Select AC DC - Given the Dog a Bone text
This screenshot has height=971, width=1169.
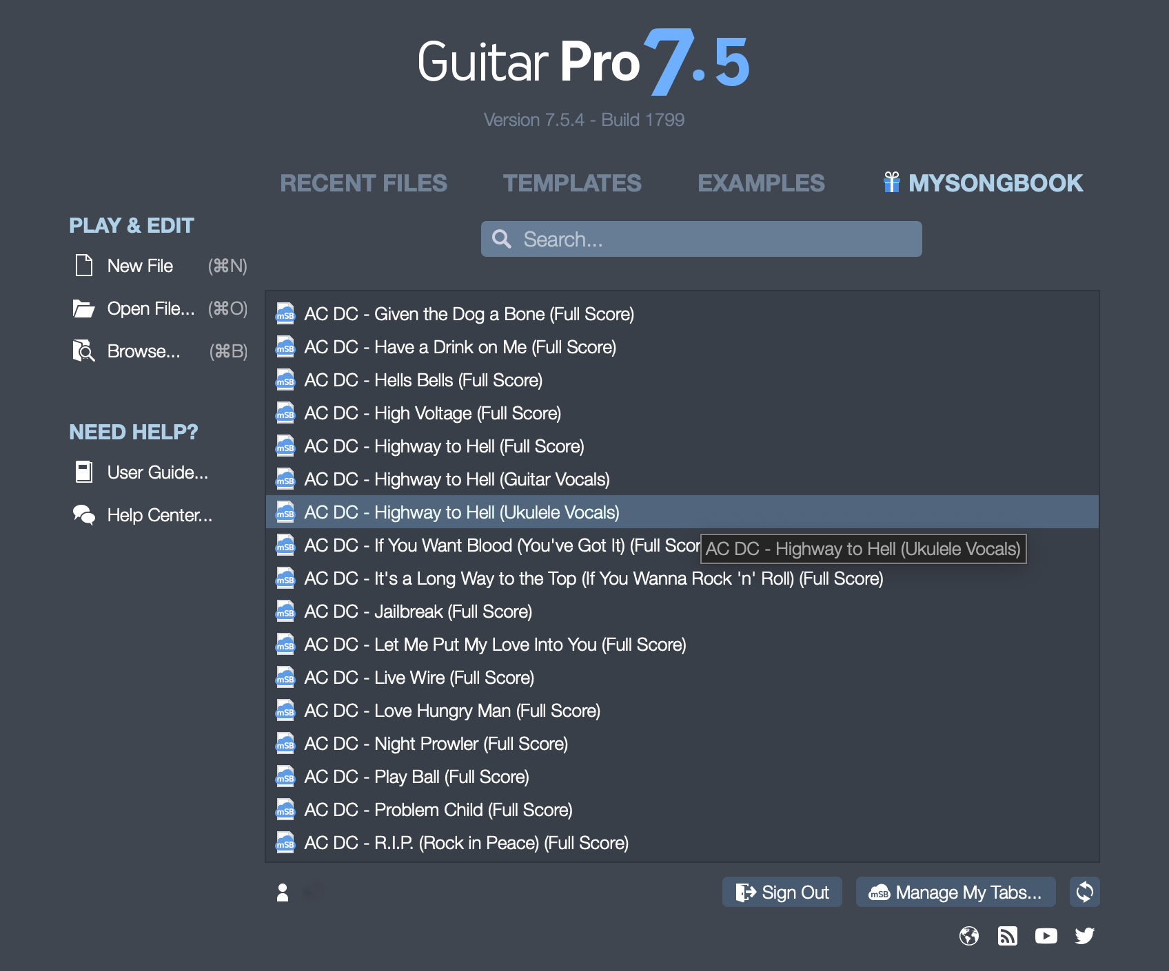[469, 314]
